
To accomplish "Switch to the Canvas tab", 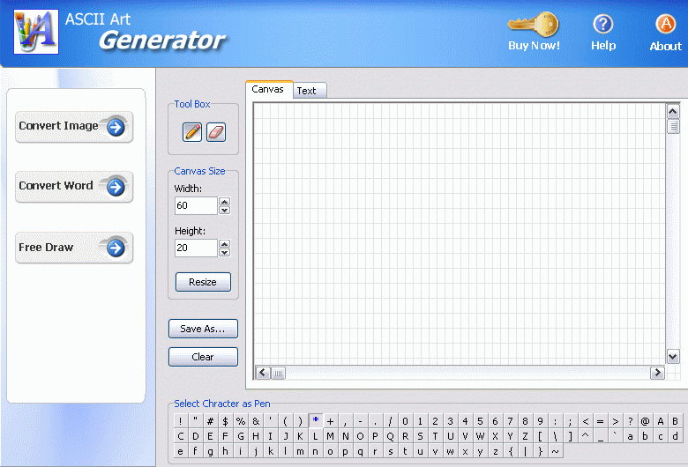I will click(268, 90).
